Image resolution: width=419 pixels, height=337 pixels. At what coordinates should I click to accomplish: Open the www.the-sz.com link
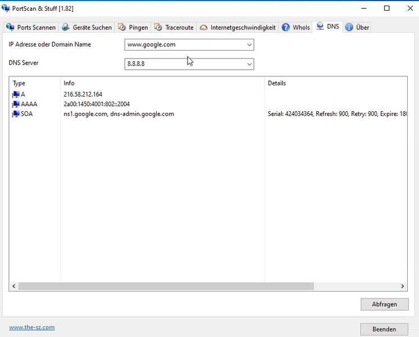click(x=31, y=327)
